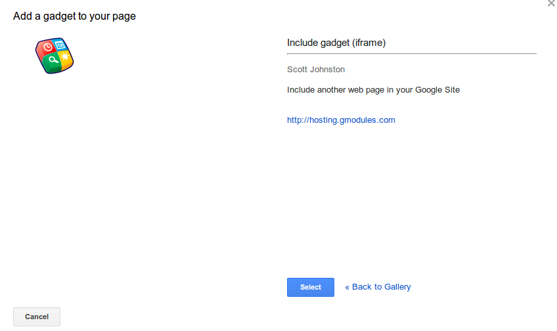557x331 pixels.
Task: Click the « arrow before Back to Gallery
Action: 347,287
